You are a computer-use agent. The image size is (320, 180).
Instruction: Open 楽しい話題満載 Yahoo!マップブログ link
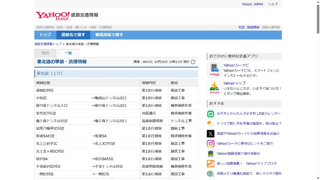[246, 163]
